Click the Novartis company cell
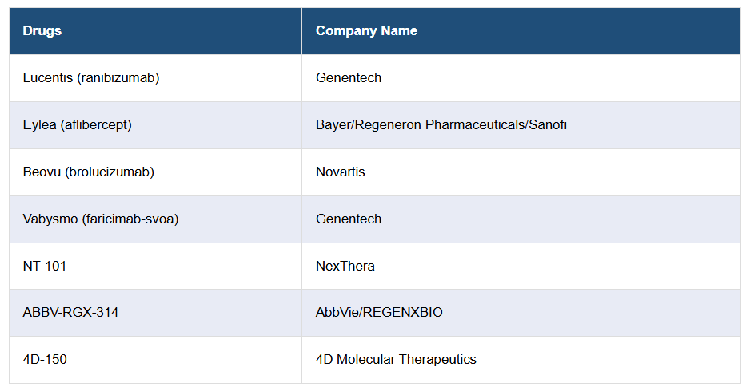This screenshot has width=746, height=387. pos(340,172)
